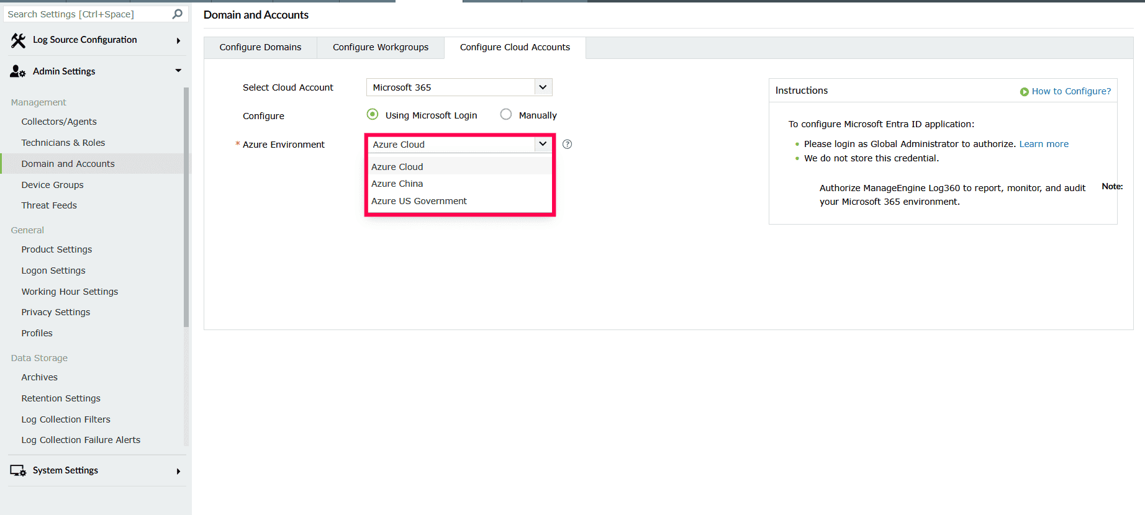Open Log Collection Filters
1145x515 pixels.
pos(66,419)
